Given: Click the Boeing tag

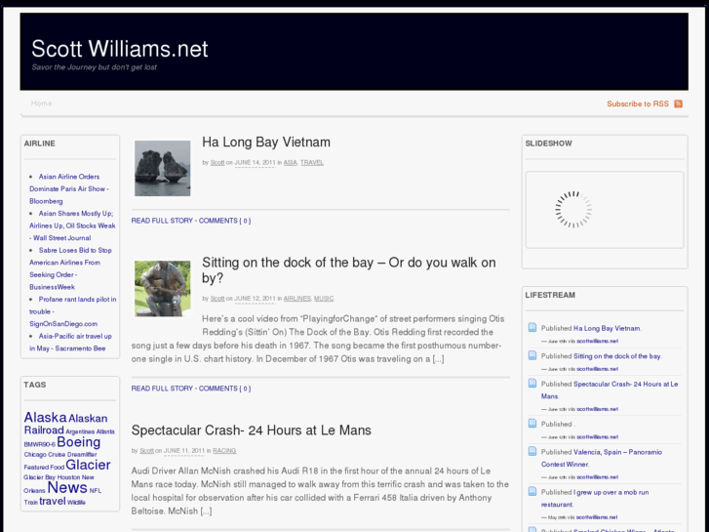Looking at the screenshot, I should click(x=79, y=442).
